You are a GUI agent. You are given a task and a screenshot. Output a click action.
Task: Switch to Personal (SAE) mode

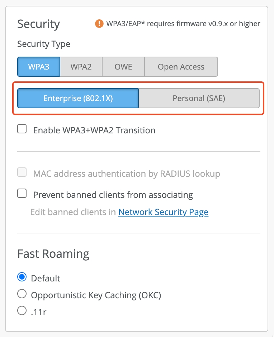point(199,98)
